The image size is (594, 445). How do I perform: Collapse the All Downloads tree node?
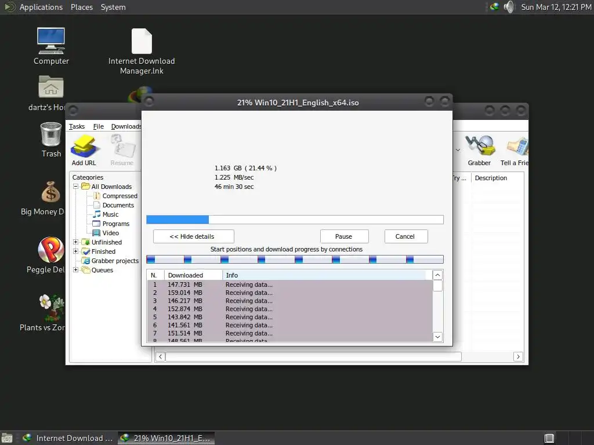75,187
